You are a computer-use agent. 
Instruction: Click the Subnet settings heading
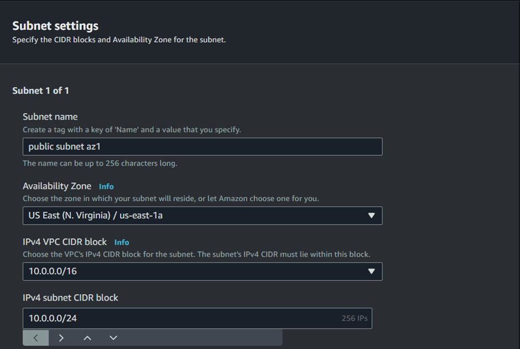[x=55, y=26]
